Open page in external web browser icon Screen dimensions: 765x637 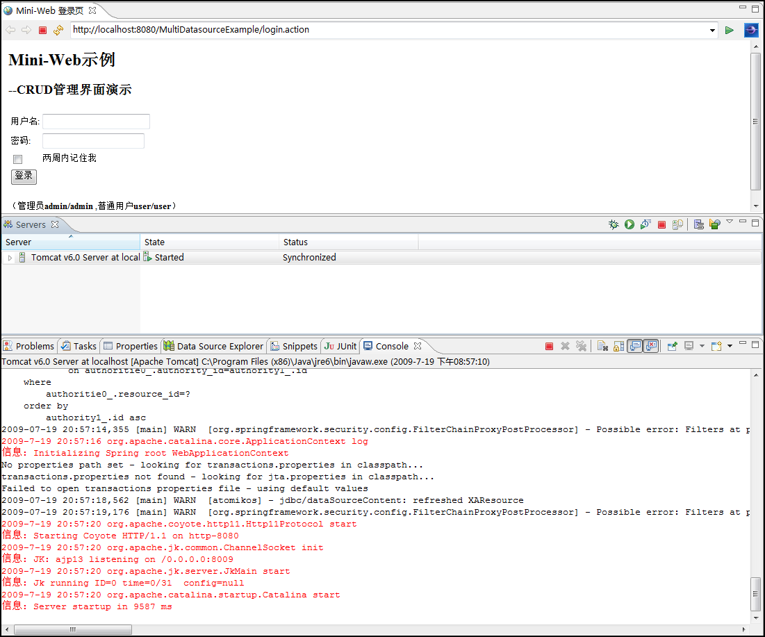click(x=751, y=31)
